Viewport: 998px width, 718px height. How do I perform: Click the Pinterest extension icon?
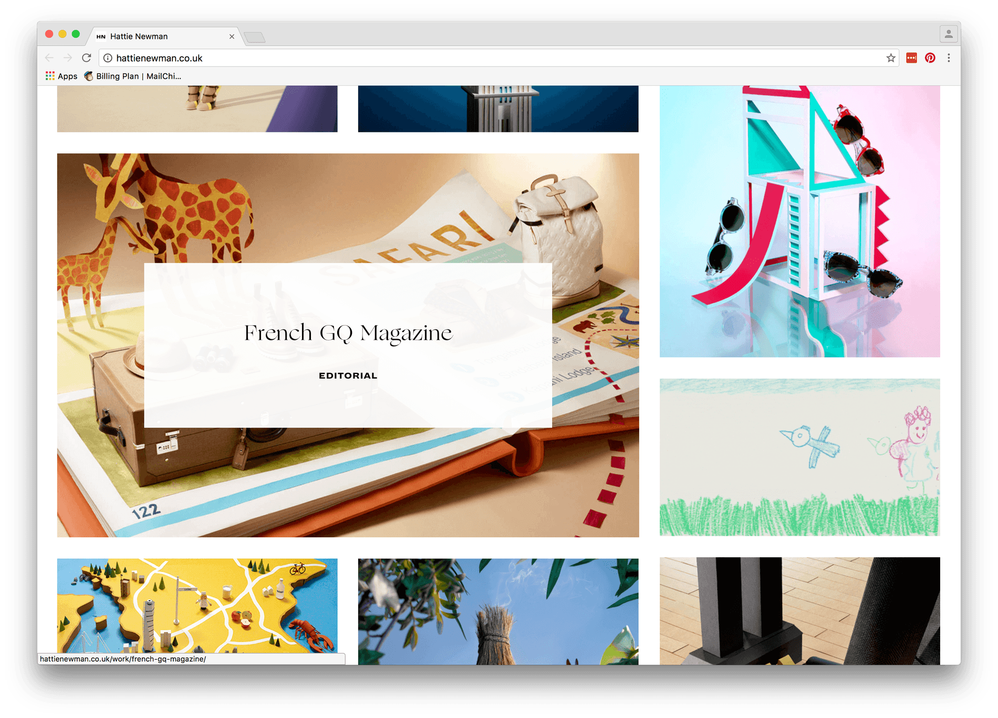[x=930, y=58]
